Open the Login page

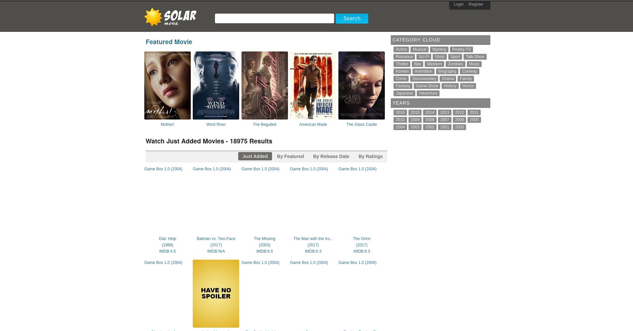458,4
